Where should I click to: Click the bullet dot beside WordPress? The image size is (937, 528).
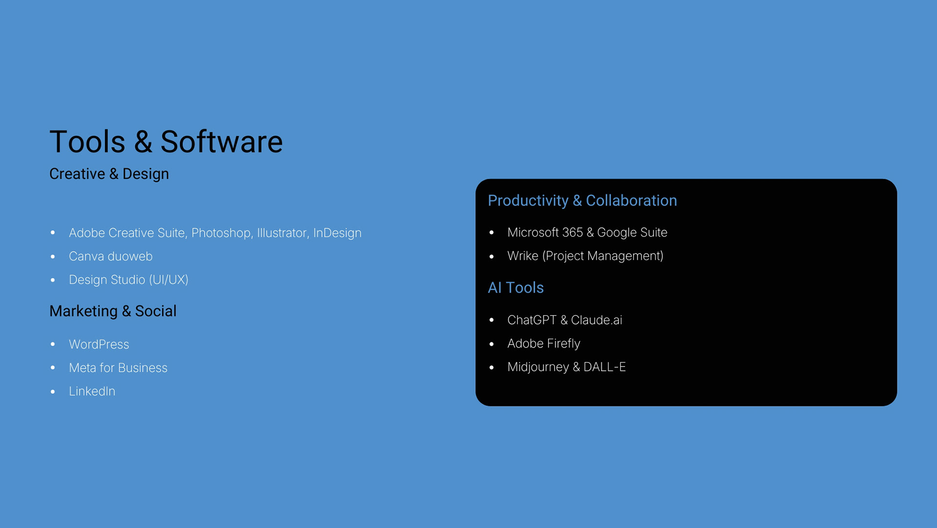[x=53, y=344]
